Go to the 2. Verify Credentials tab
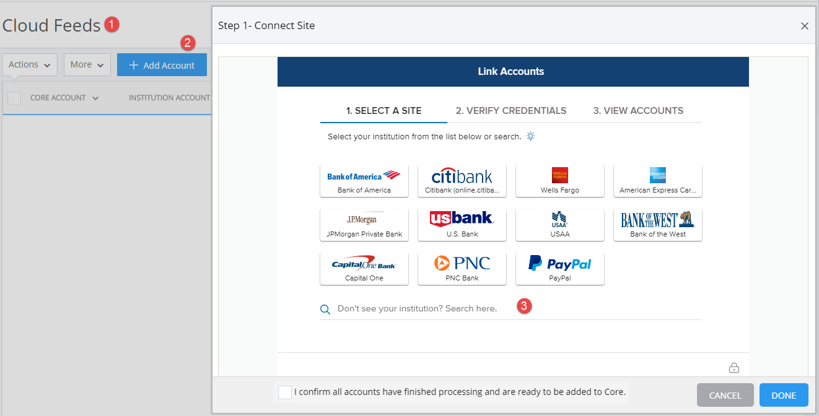The image size is (819, 416). (x=511, y=111)
